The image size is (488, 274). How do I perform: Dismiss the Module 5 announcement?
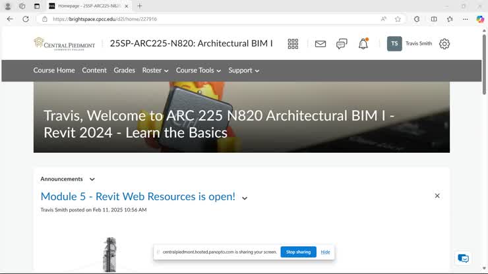(437, 196)
